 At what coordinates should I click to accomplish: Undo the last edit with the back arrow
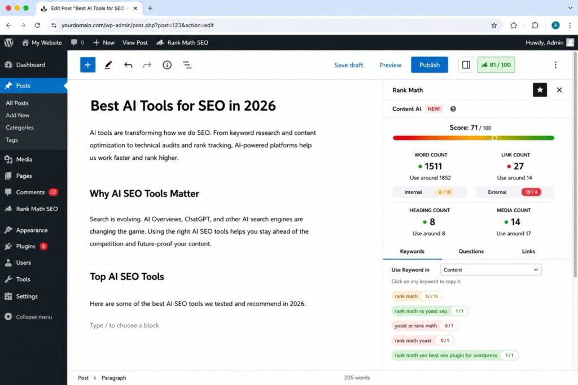(128, 65)
